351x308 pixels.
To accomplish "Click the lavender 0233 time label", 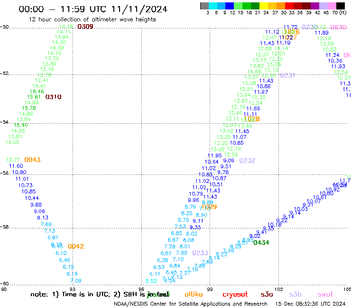I will [200, 253].
